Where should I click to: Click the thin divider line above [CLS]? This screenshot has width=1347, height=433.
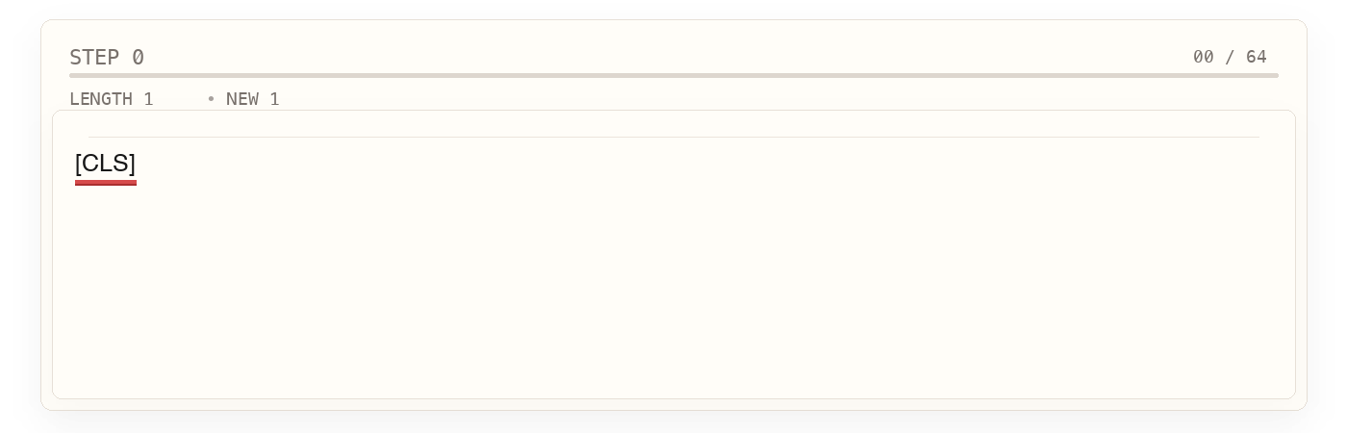point(673,137)
